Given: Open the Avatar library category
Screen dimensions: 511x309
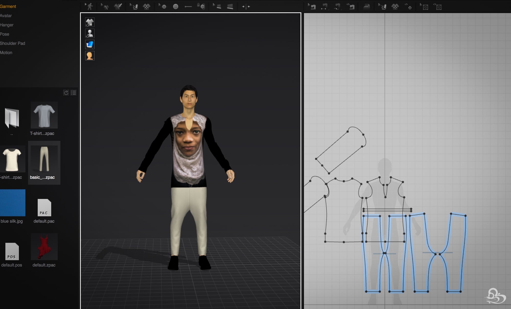Looking at the screenshot, I should click(x=6, y=16).
